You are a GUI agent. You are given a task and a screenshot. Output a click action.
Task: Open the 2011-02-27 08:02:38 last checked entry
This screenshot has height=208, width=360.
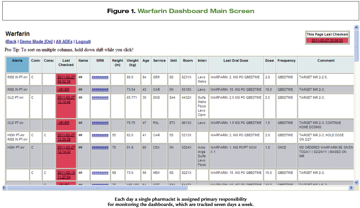pos(66,79)
